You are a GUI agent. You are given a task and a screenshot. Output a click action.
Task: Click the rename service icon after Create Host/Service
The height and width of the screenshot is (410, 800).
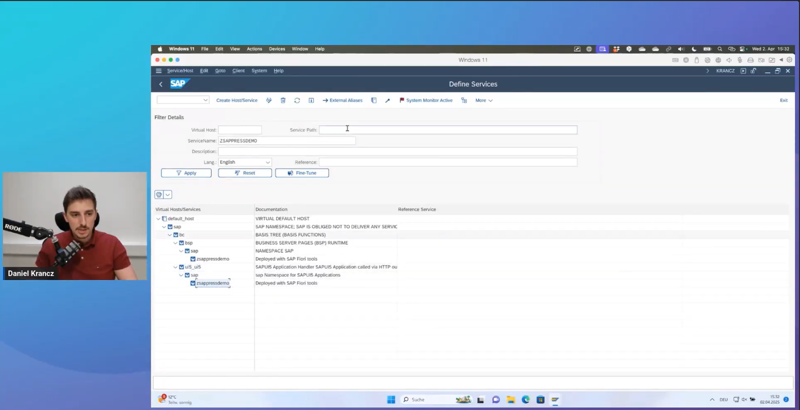(x=269, y=100)
